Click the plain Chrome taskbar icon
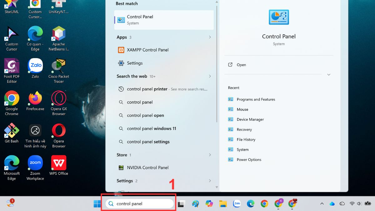The height and width of the screenshot is (211, 375). click(x=264, y=204)
